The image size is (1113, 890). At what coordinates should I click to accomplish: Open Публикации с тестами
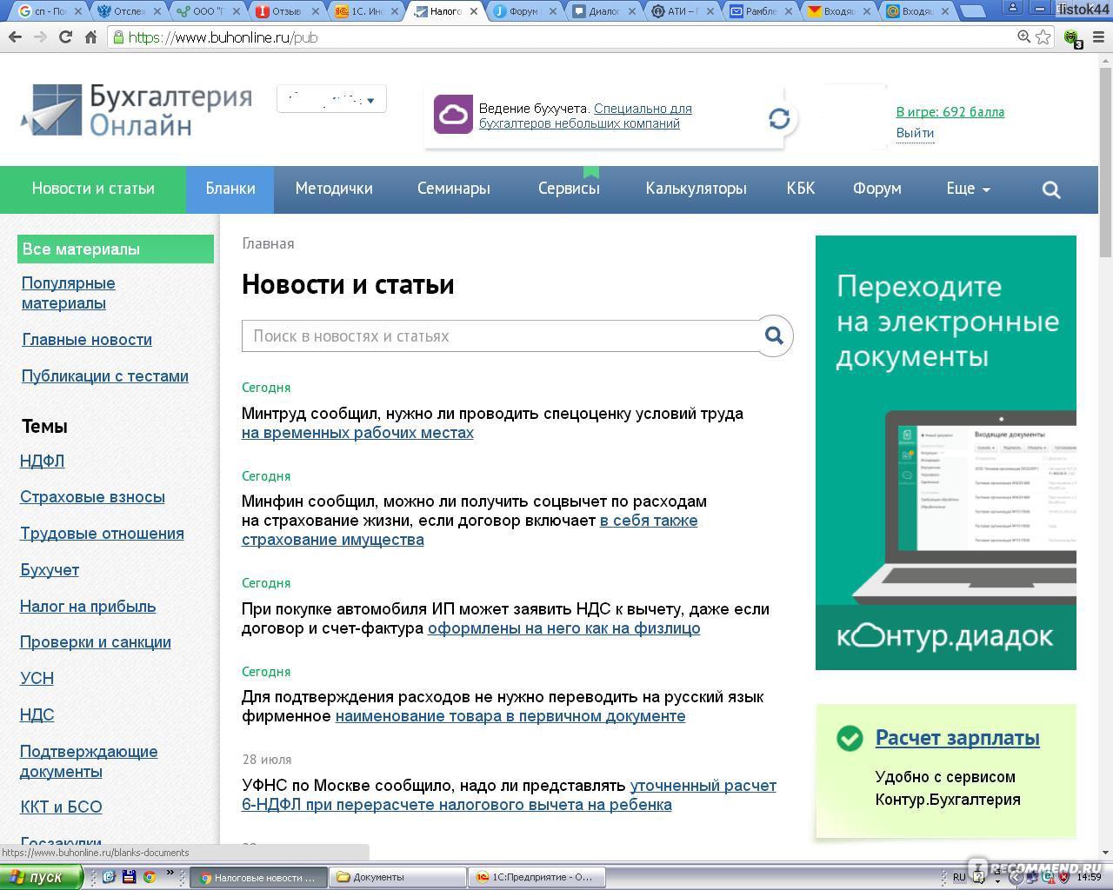click(105, 376)
